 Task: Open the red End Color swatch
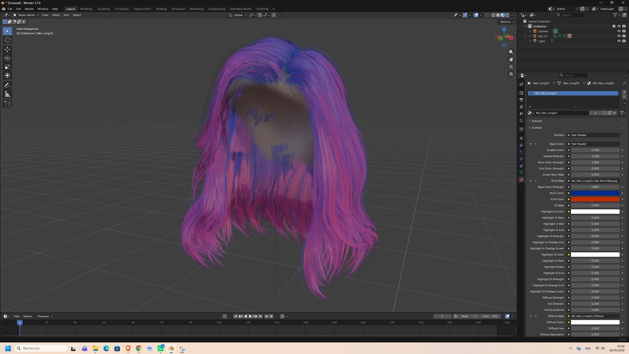[595, 199]
